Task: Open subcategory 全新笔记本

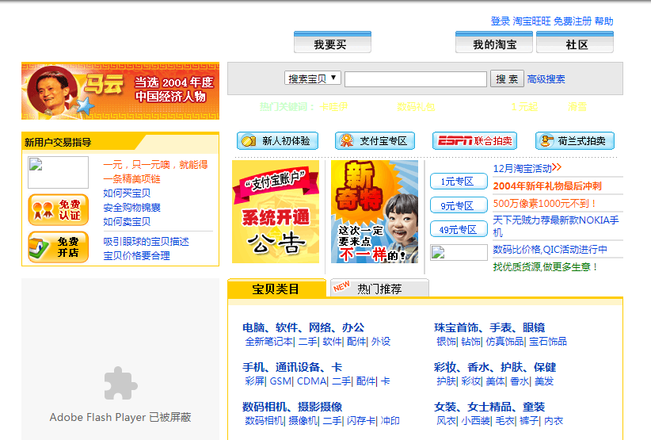Action: point(268,342)
